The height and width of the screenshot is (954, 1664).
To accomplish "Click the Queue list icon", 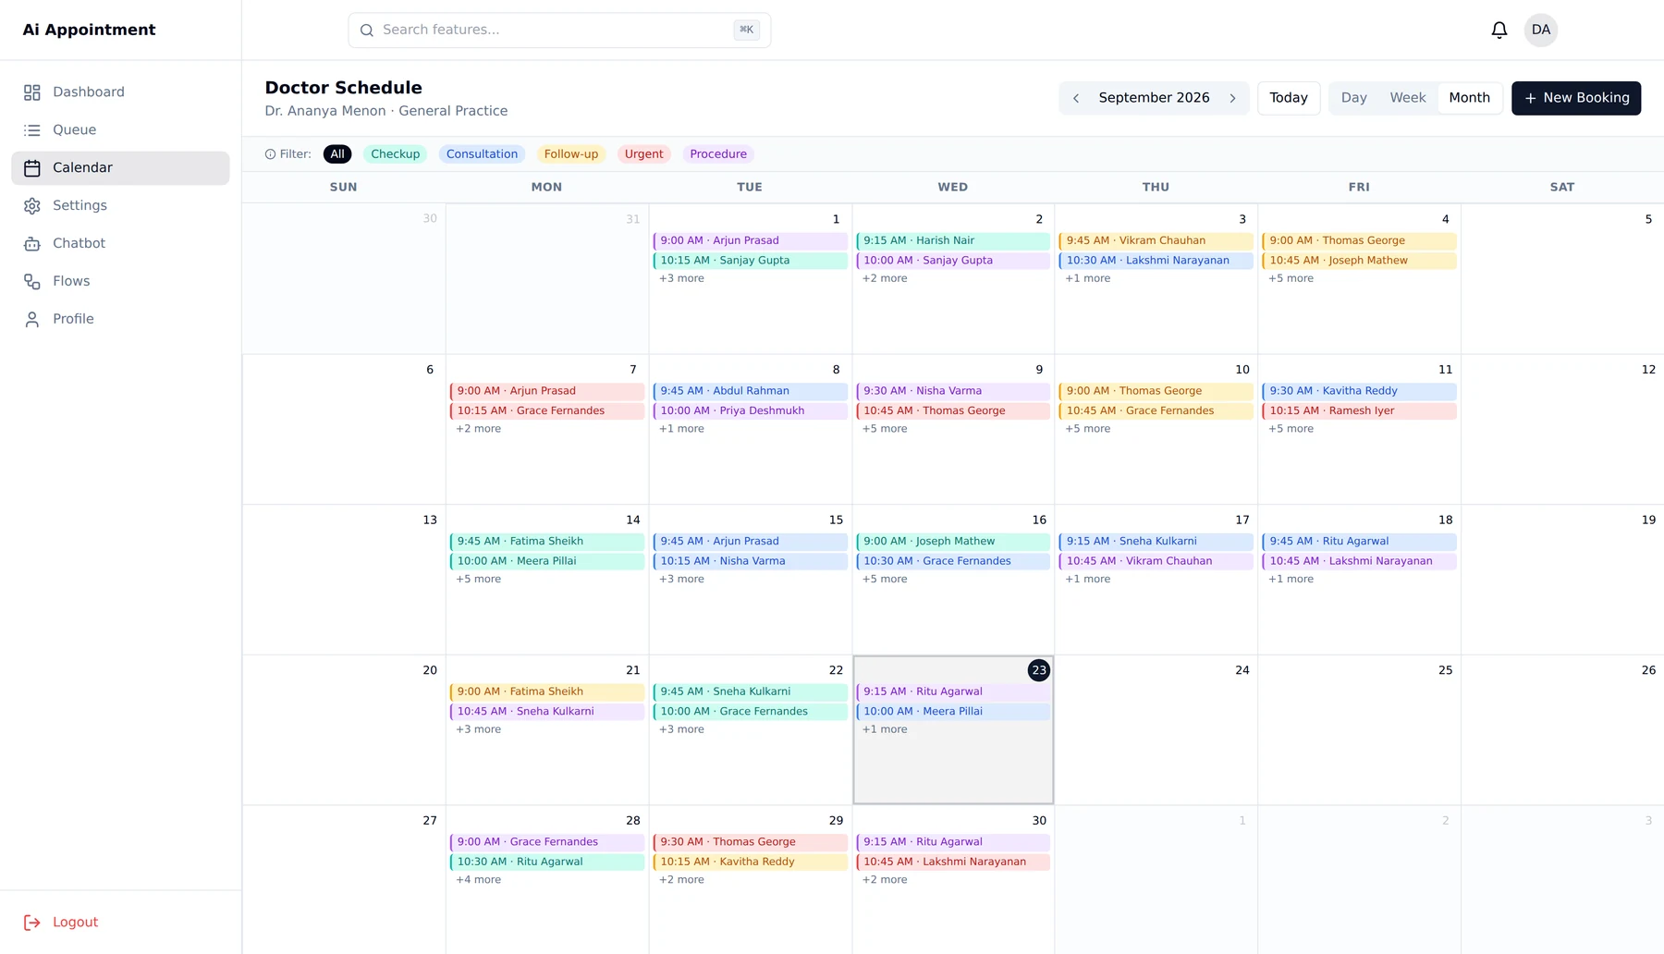I will [32, 130].
